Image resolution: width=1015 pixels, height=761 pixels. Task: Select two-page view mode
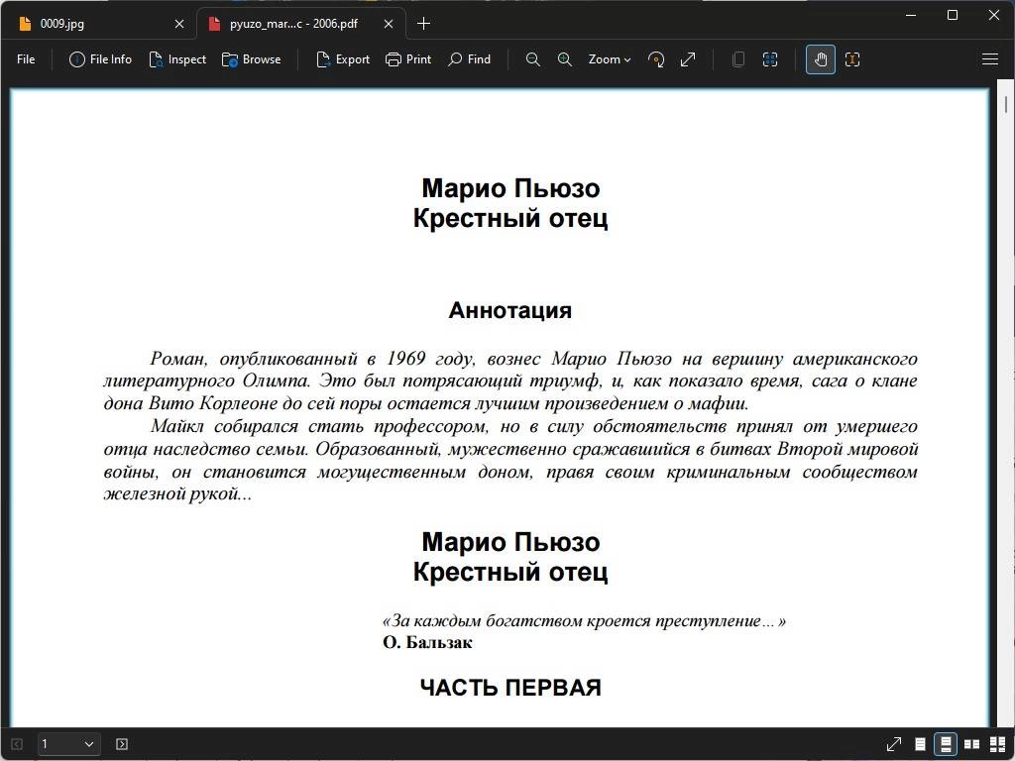(x=971, y=744)
